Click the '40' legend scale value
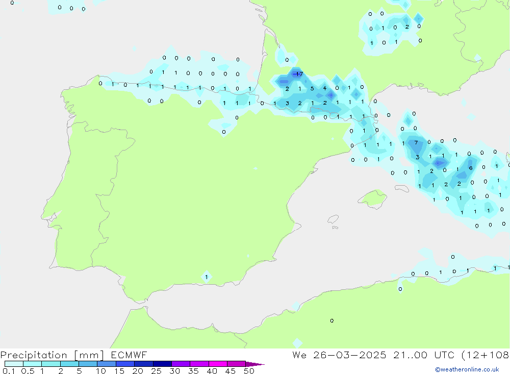The height and width of the screenshot is (374, 510). 212,371
